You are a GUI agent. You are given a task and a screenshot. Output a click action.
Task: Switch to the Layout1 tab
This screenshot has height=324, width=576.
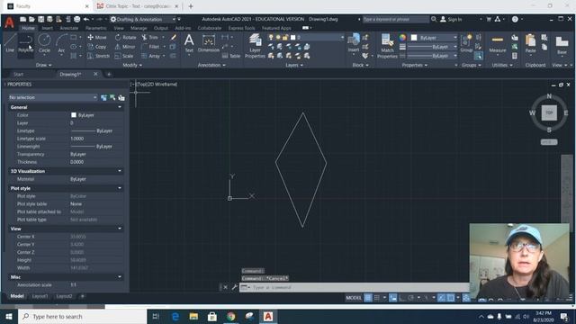click(40, 296)
